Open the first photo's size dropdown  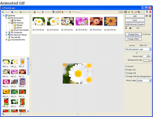point(138,49)
